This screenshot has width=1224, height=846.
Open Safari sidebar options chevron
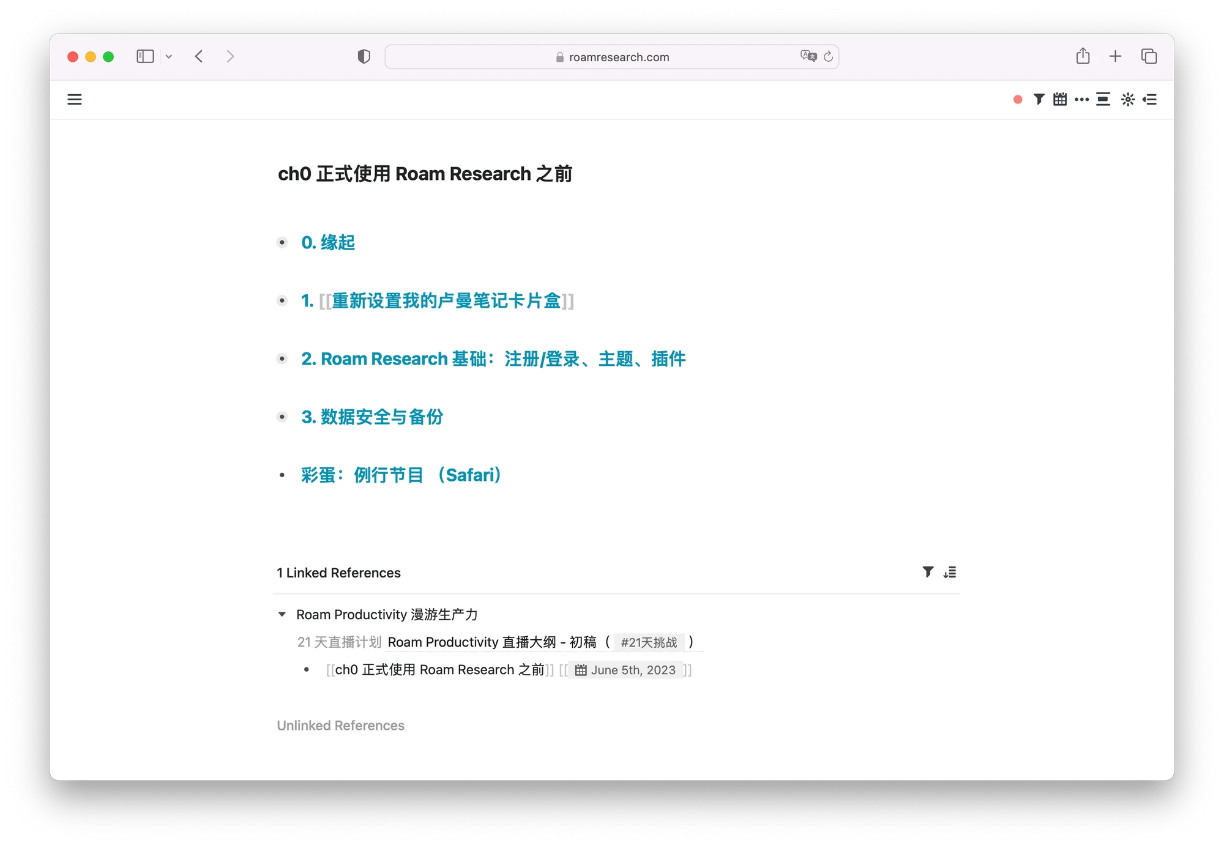coord(169,56)
